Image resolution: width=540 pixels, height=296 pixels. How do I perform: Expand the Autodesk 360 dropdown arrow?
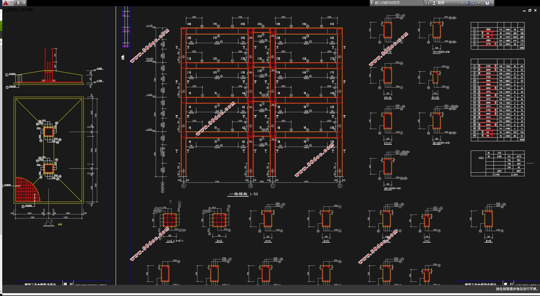coord(479,3)
